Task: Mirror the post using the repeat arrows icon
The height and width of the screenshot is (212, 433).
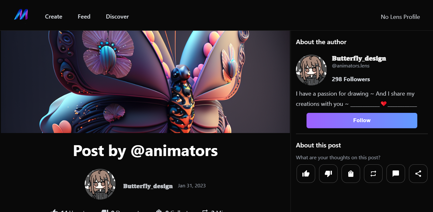Action: (x=373, y=174)
